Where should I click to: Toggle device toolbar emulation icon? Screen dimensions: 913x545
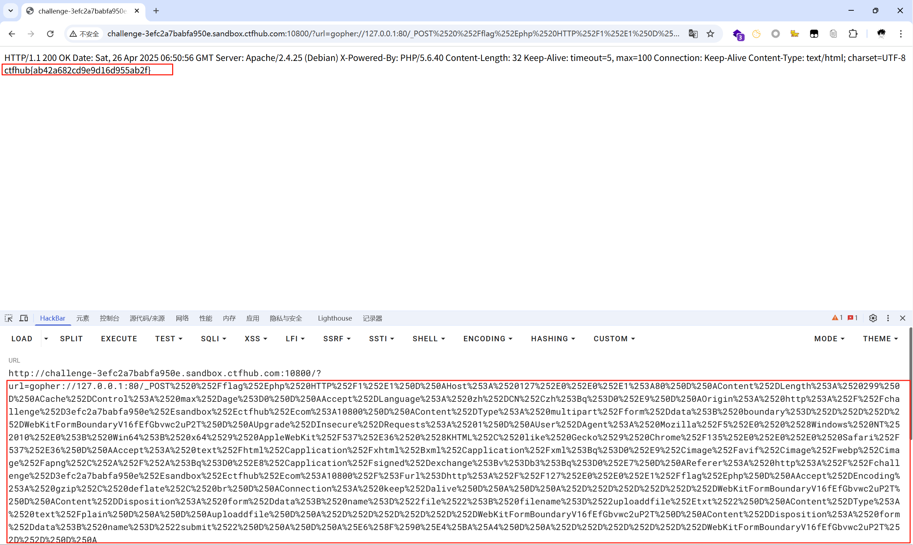[24, 318]
